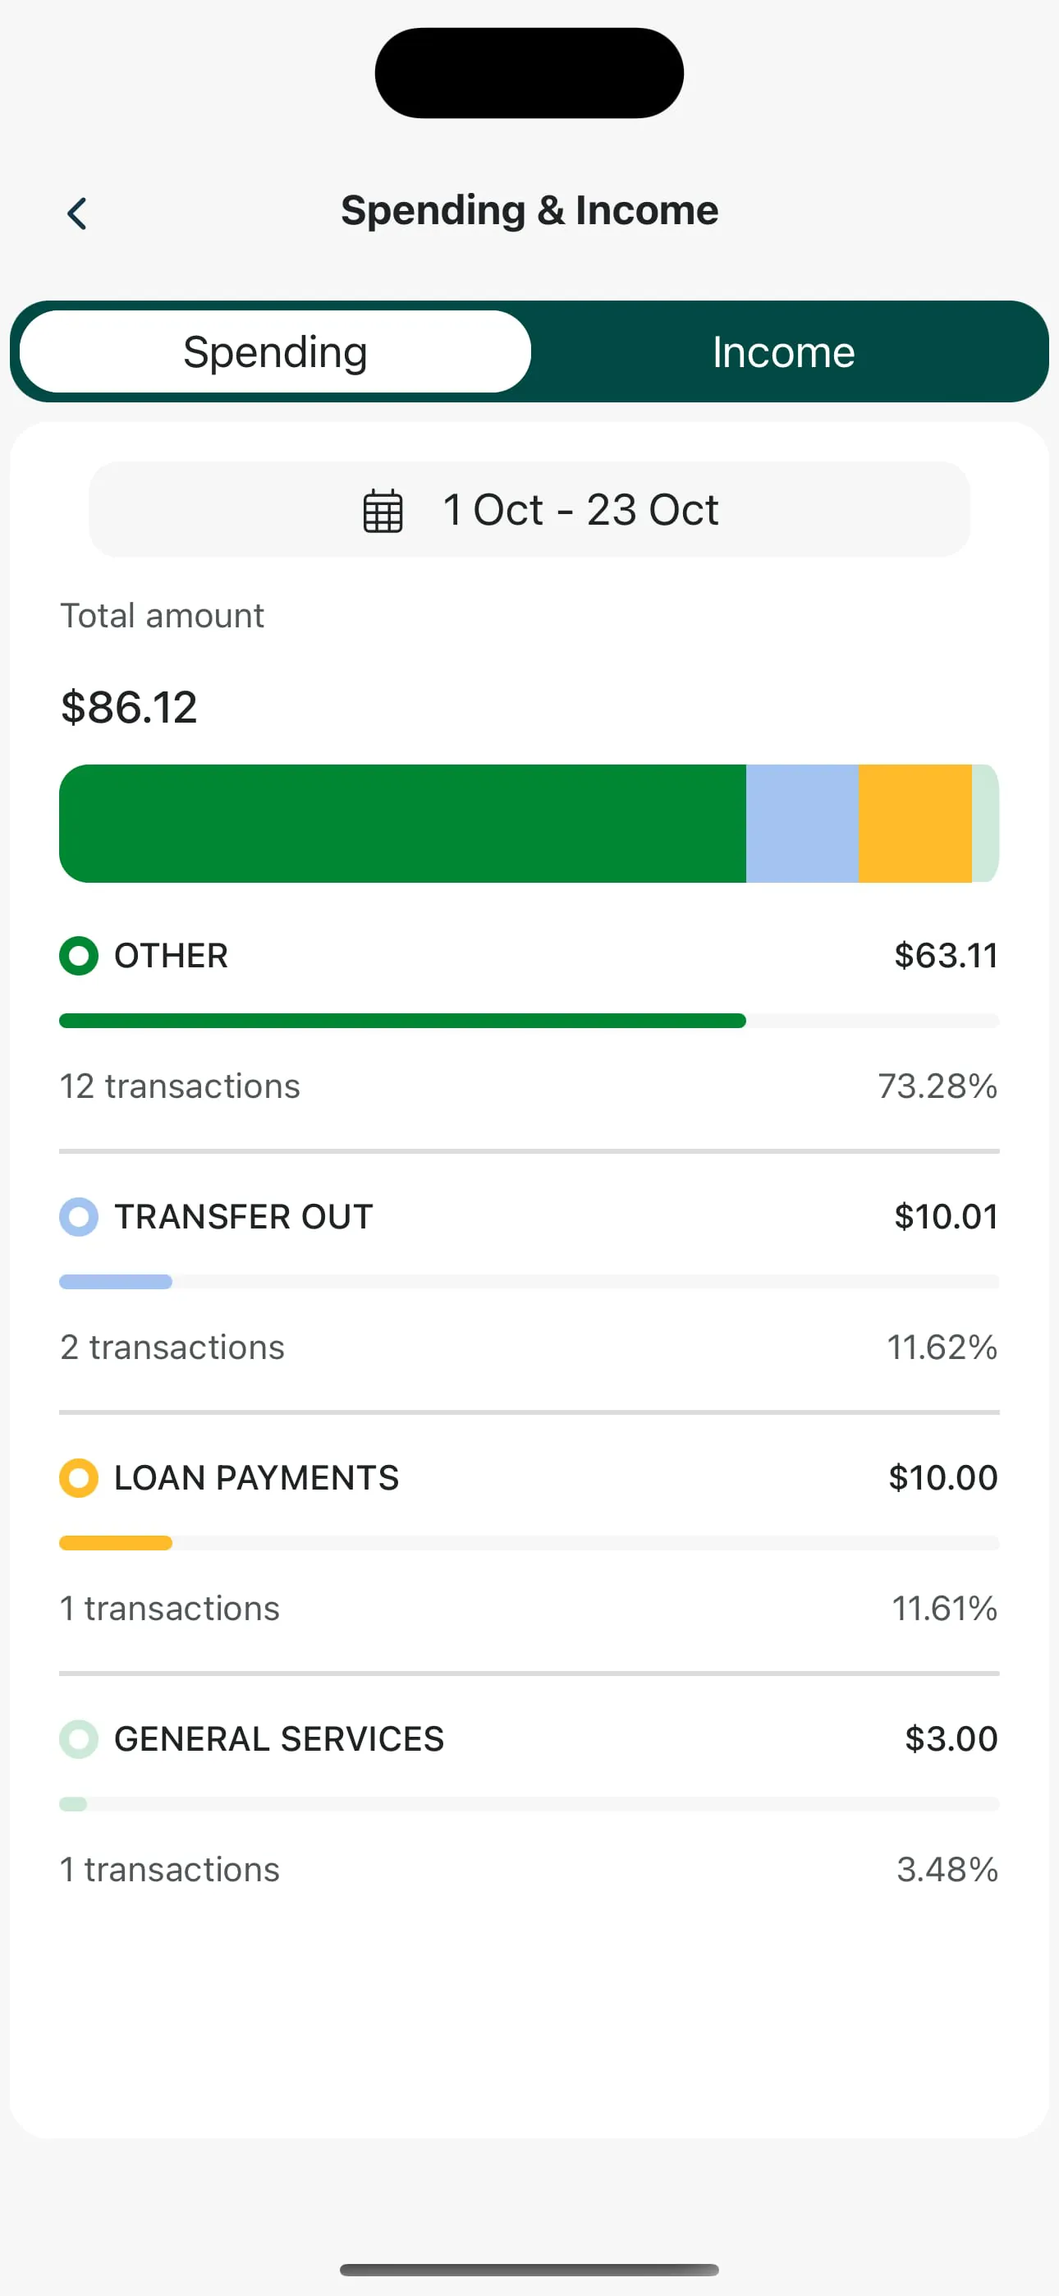This screenshot has height=2296, width=1059.
Task: Switch to the Income tab
Action: [782, 352]
